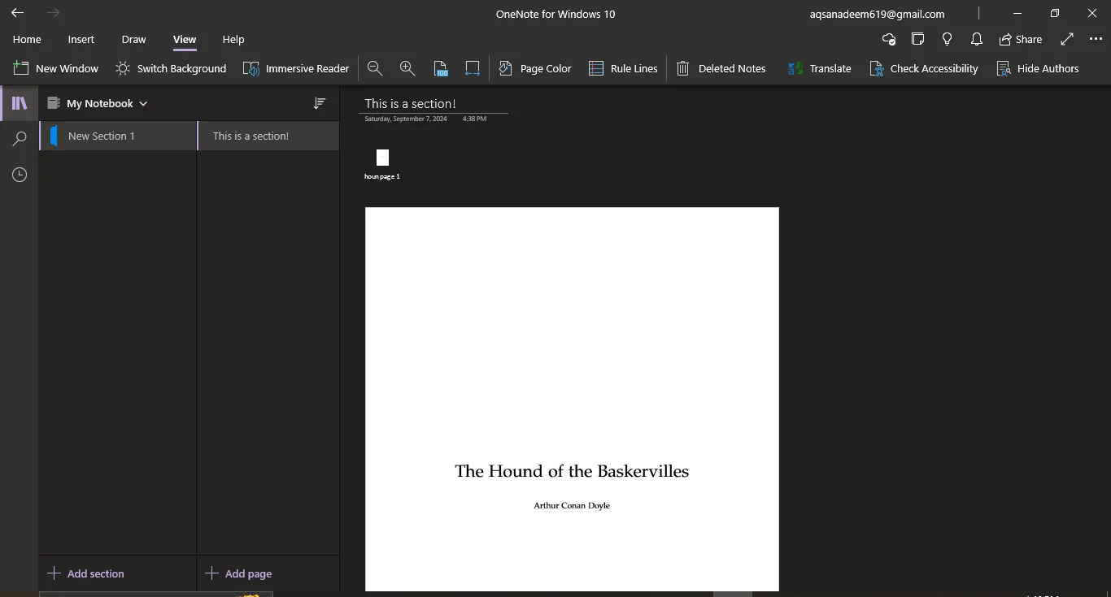Go back with the back arrow
1111x597 pixels.
(x=17, y=13)
